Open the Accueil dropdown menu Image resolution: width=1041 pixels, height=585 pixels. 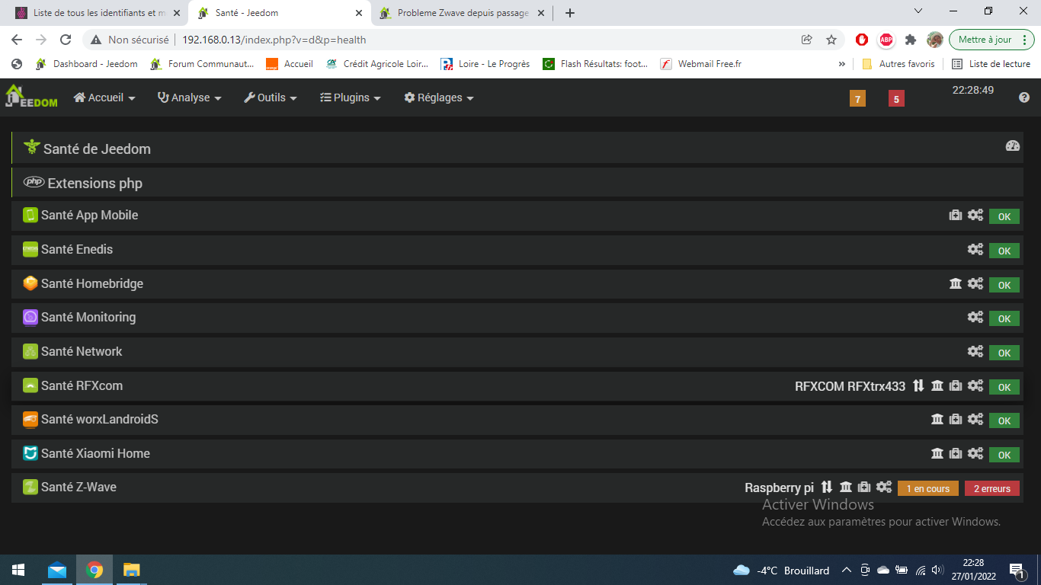[104, 97]
